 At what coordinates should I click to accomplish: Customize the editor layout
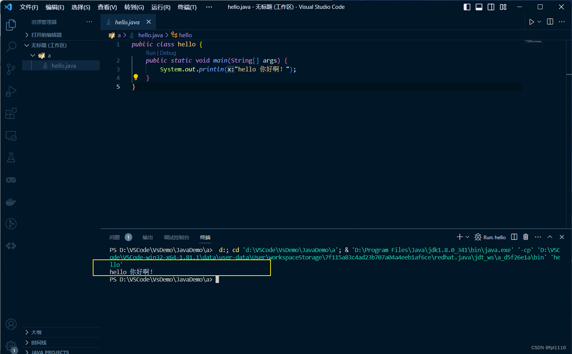503,7
